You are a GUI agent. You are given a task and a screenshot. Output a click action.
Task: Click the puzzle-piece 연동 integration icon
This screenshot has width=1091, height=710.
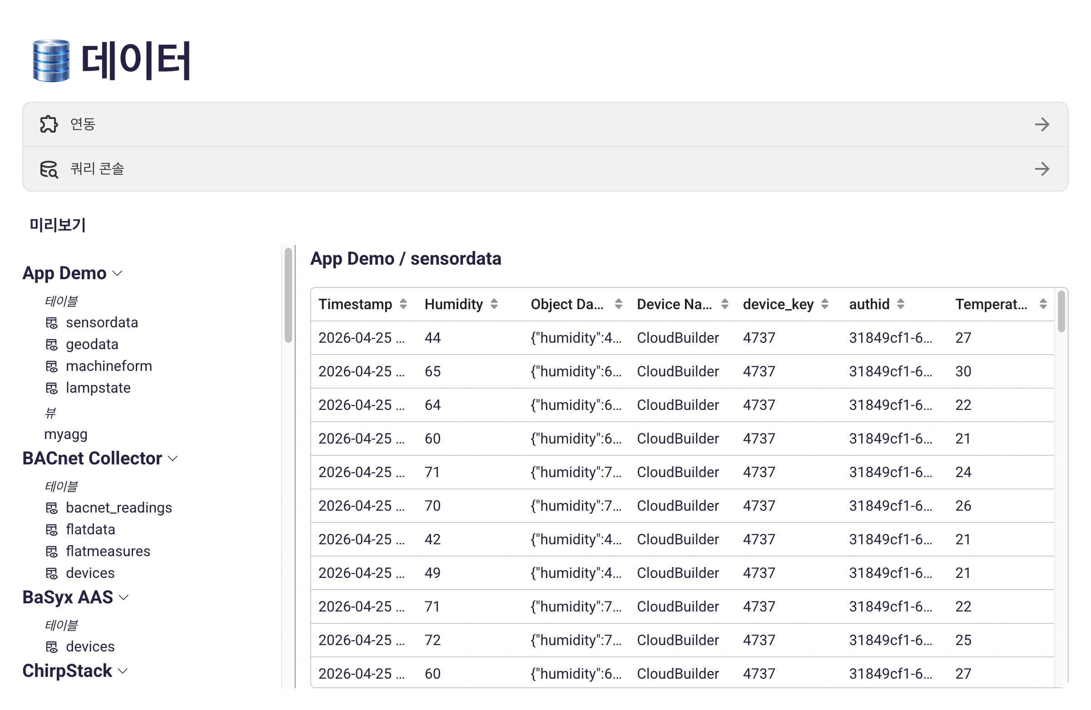point(49,124)
